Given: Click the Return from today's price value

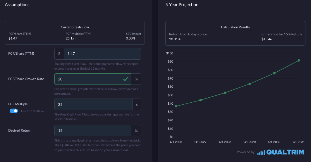Looking at the screenshot, I should pyautogui.click(x=175, y=39).
